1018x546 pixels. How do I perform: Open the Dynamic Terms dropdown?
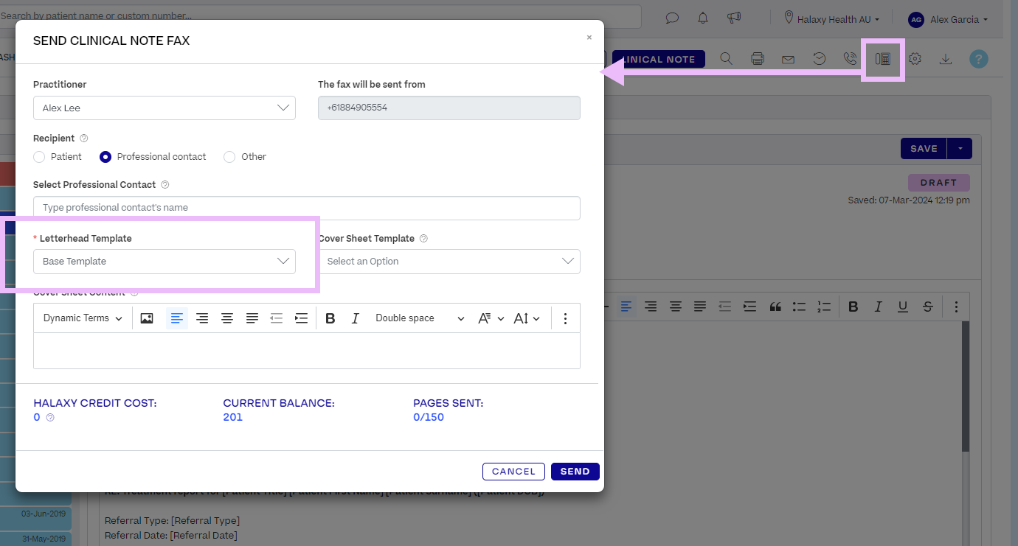83,318
